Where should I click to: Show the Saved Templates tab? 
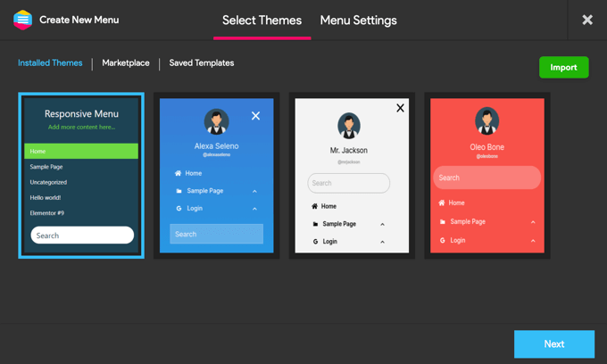(x=202, y=63)
